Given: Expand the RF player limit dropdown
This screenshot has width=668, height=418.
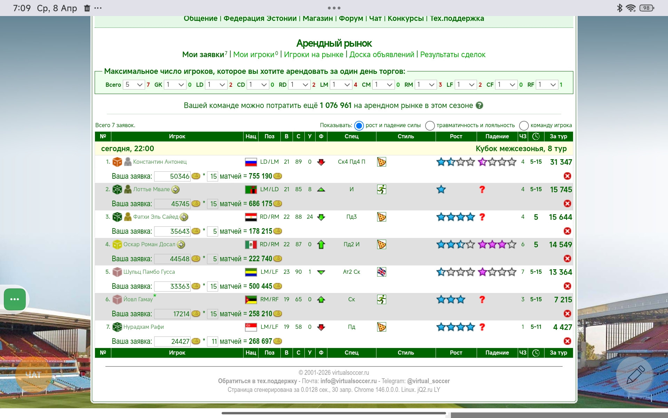Looking at the screenshot, I should [x=547, y=85].
